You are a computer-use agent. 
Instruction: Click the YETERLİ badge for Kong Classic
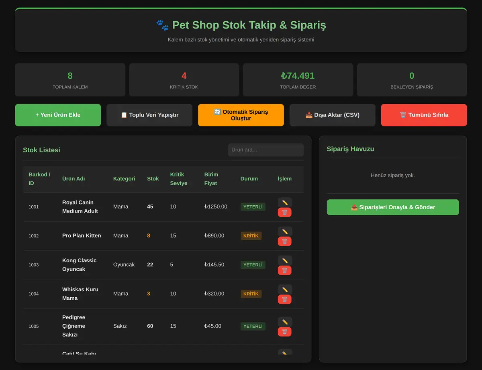253,265
